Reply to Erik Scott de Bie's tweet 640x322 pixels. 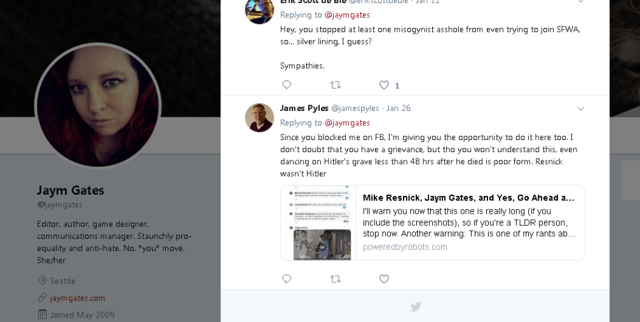point(287,85)
